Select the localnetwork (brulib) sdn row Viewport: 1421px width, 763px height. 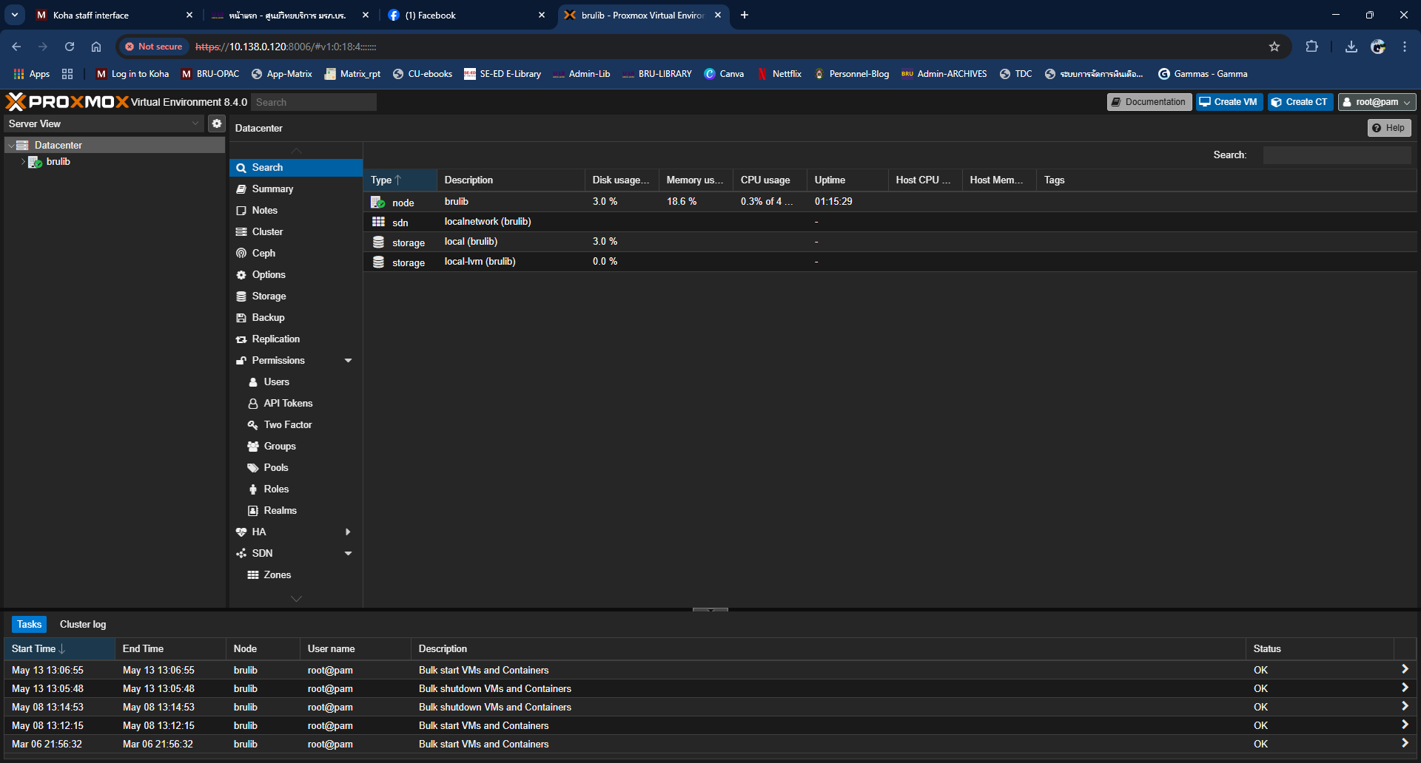(x=890, y=222)
